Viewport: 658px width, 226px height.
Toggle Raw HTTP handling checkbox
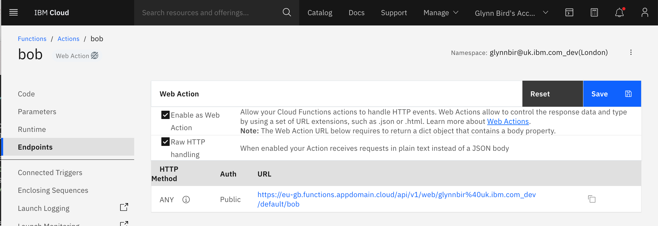pos(165,142)
